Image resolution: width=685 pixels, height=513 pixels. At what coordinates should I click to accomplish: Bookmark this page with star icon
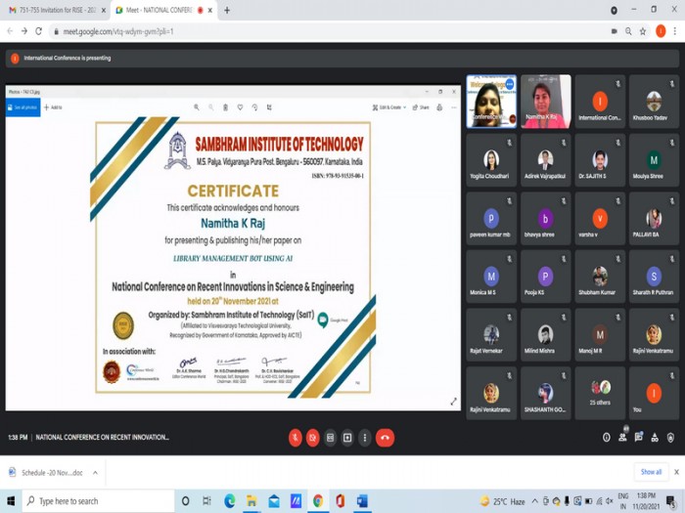pyautogui.click(x=643, y=31)
